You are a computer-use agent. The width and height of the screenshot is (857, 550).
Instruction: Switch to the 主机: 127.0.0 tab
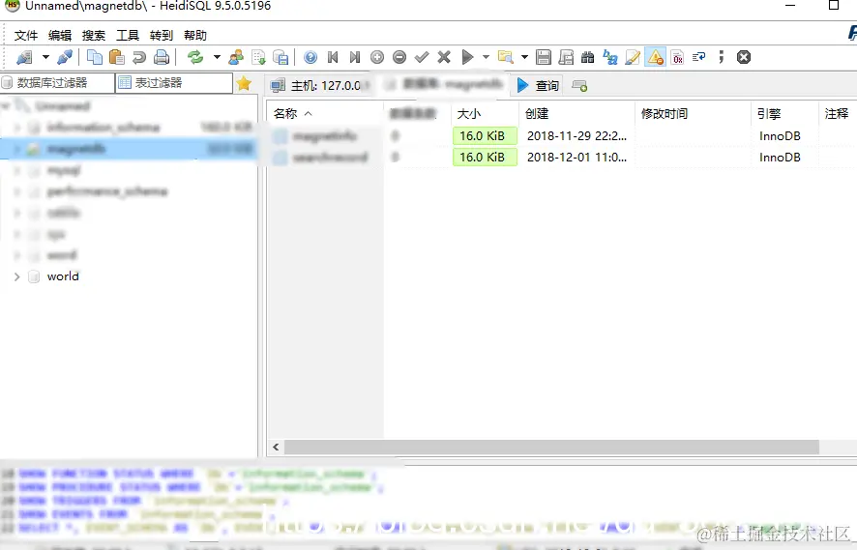tap(320, 85)
